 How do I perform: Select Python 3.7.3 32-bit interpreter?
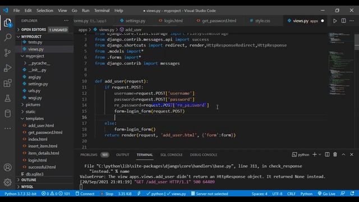point(20,194)
